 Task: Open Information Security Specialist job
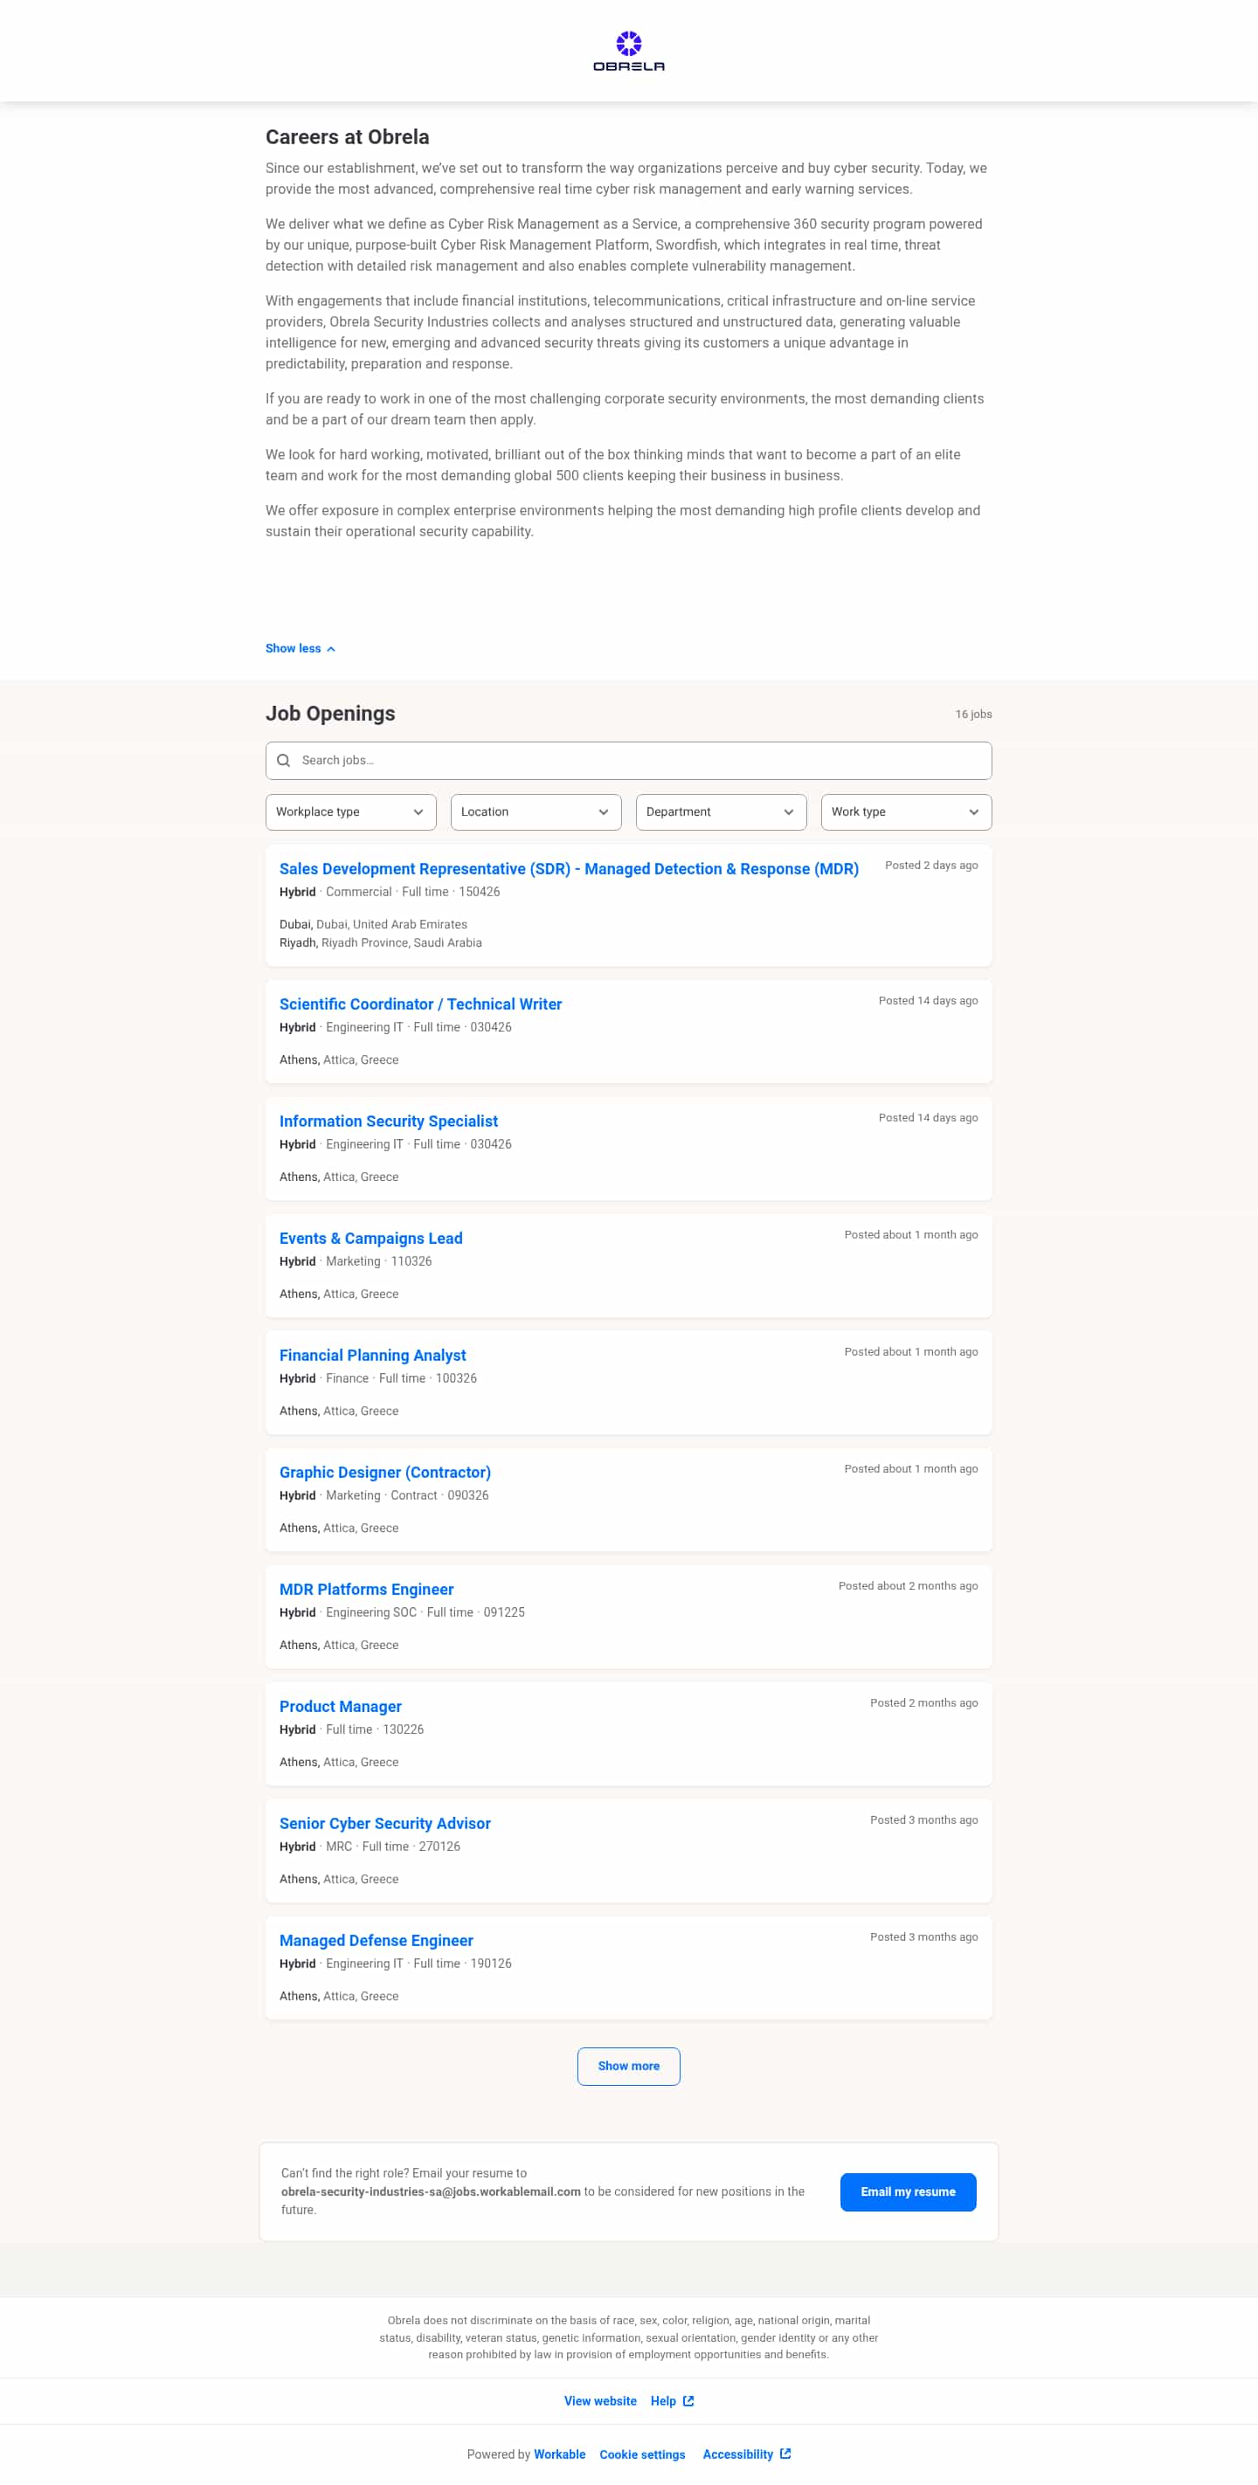(388, 1121)
